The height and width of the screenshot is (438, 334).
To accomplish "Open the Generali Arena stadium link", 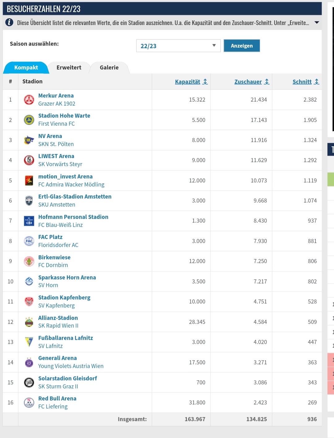I will pos(58,358).
